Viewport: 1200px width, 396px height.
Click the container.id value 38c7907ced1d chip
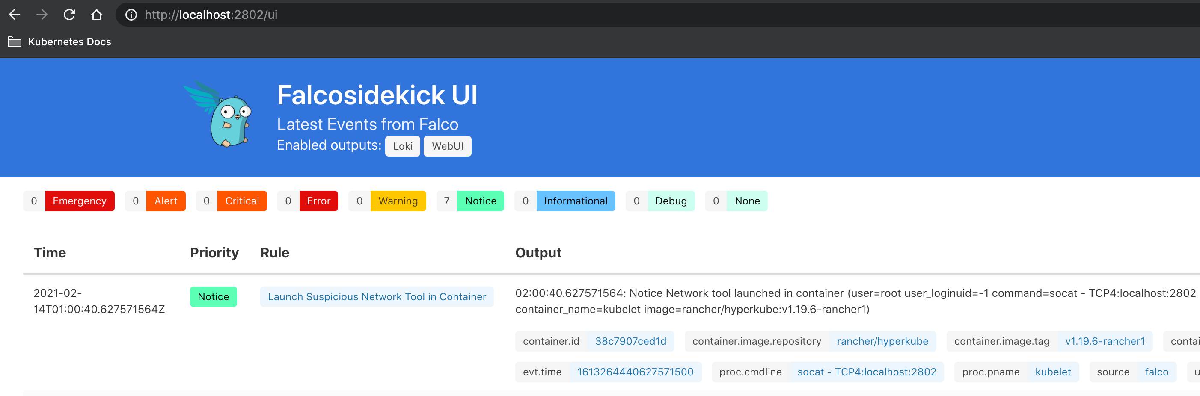(x=630, y=341)
